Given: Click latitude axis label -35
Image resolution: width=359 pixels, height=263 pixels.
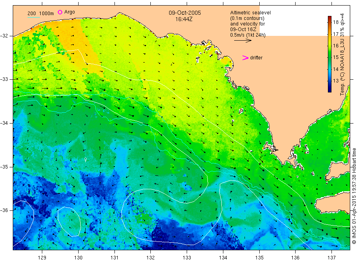Looking at the screenshot, I should click(5, 167).
